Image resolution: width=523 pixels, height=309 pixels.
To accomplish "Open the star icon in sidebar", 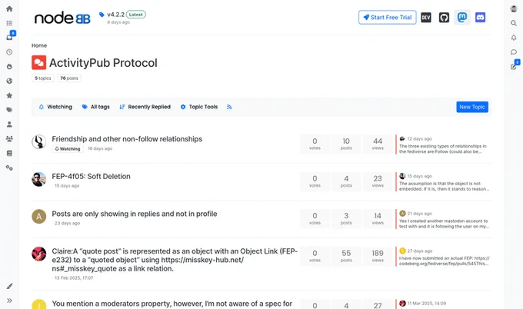I will click(9, 95).
